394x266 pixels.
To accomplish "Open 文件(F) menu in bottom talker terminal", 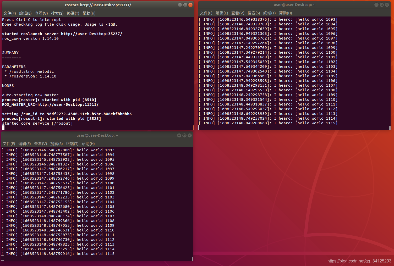I will 9,144.
